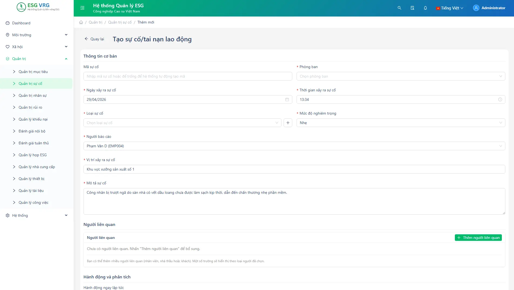Open the Loại sự cố dropdown
The image size is (514, 290).
(182, 123)
